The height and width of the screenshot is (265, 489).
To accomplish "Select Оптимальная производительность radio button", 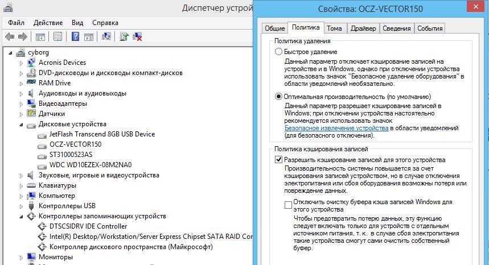I will point(278,97).
